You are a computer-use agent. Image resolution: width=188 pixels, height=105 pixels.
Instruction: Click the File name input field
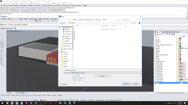point(104,70)
